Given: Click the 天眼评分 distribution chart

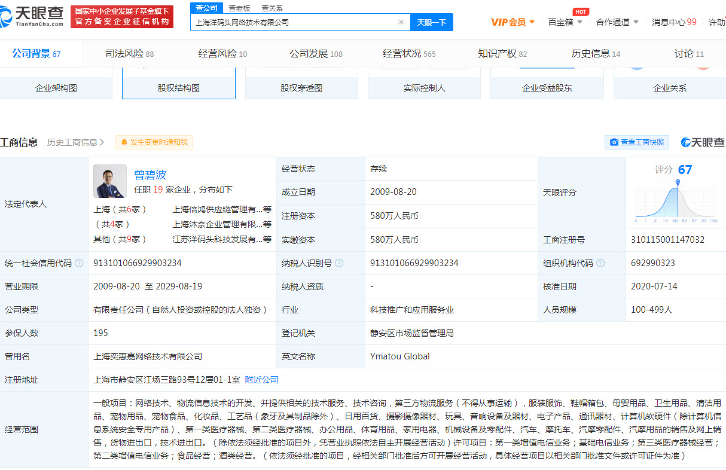Looking at the screenshot, I should 676,201.
